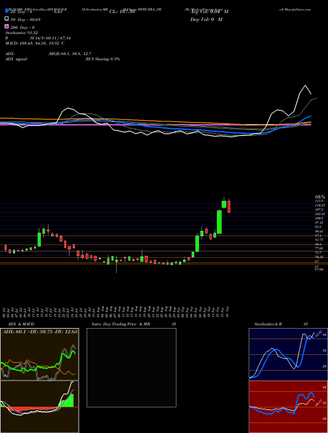Click the 'CL: 107.30' closing price label
Screen dimensions: 328x433
click(x=122, y=12)
